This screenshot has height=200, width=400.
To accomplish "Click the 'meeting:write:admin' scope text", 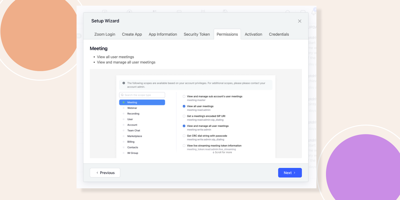I will coord(199,130).
